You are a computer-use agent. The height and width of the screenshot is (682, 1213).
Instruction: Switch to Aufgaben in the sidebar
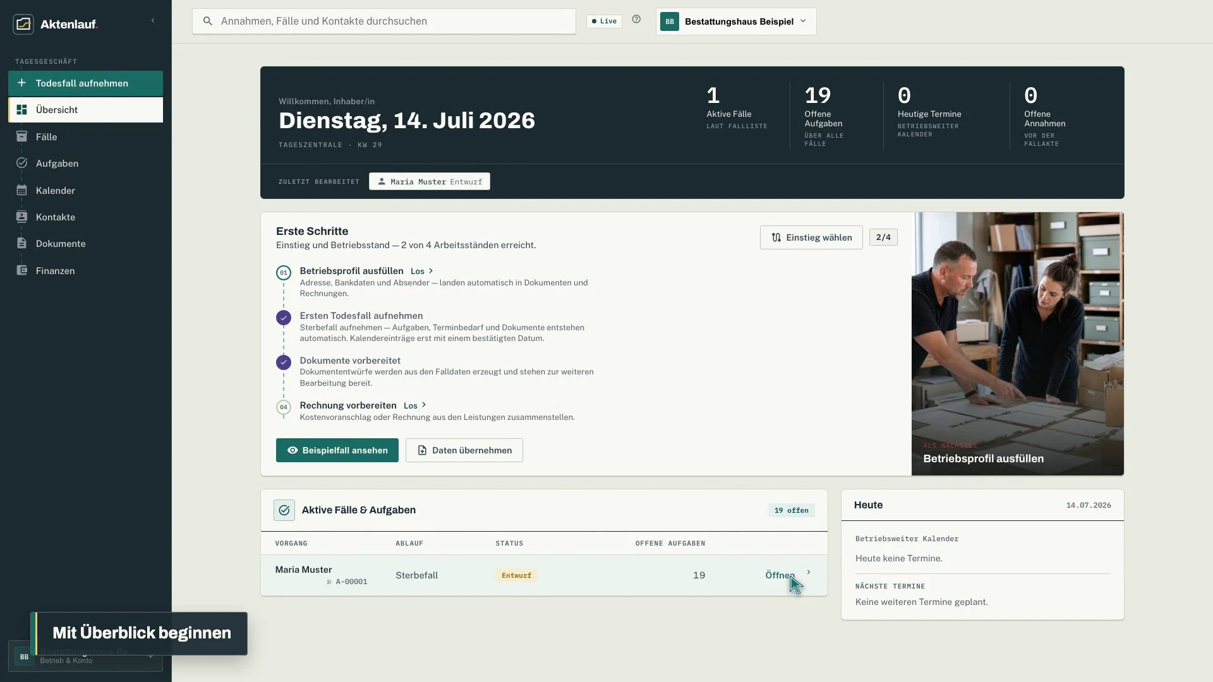click(x=85, y=164)
